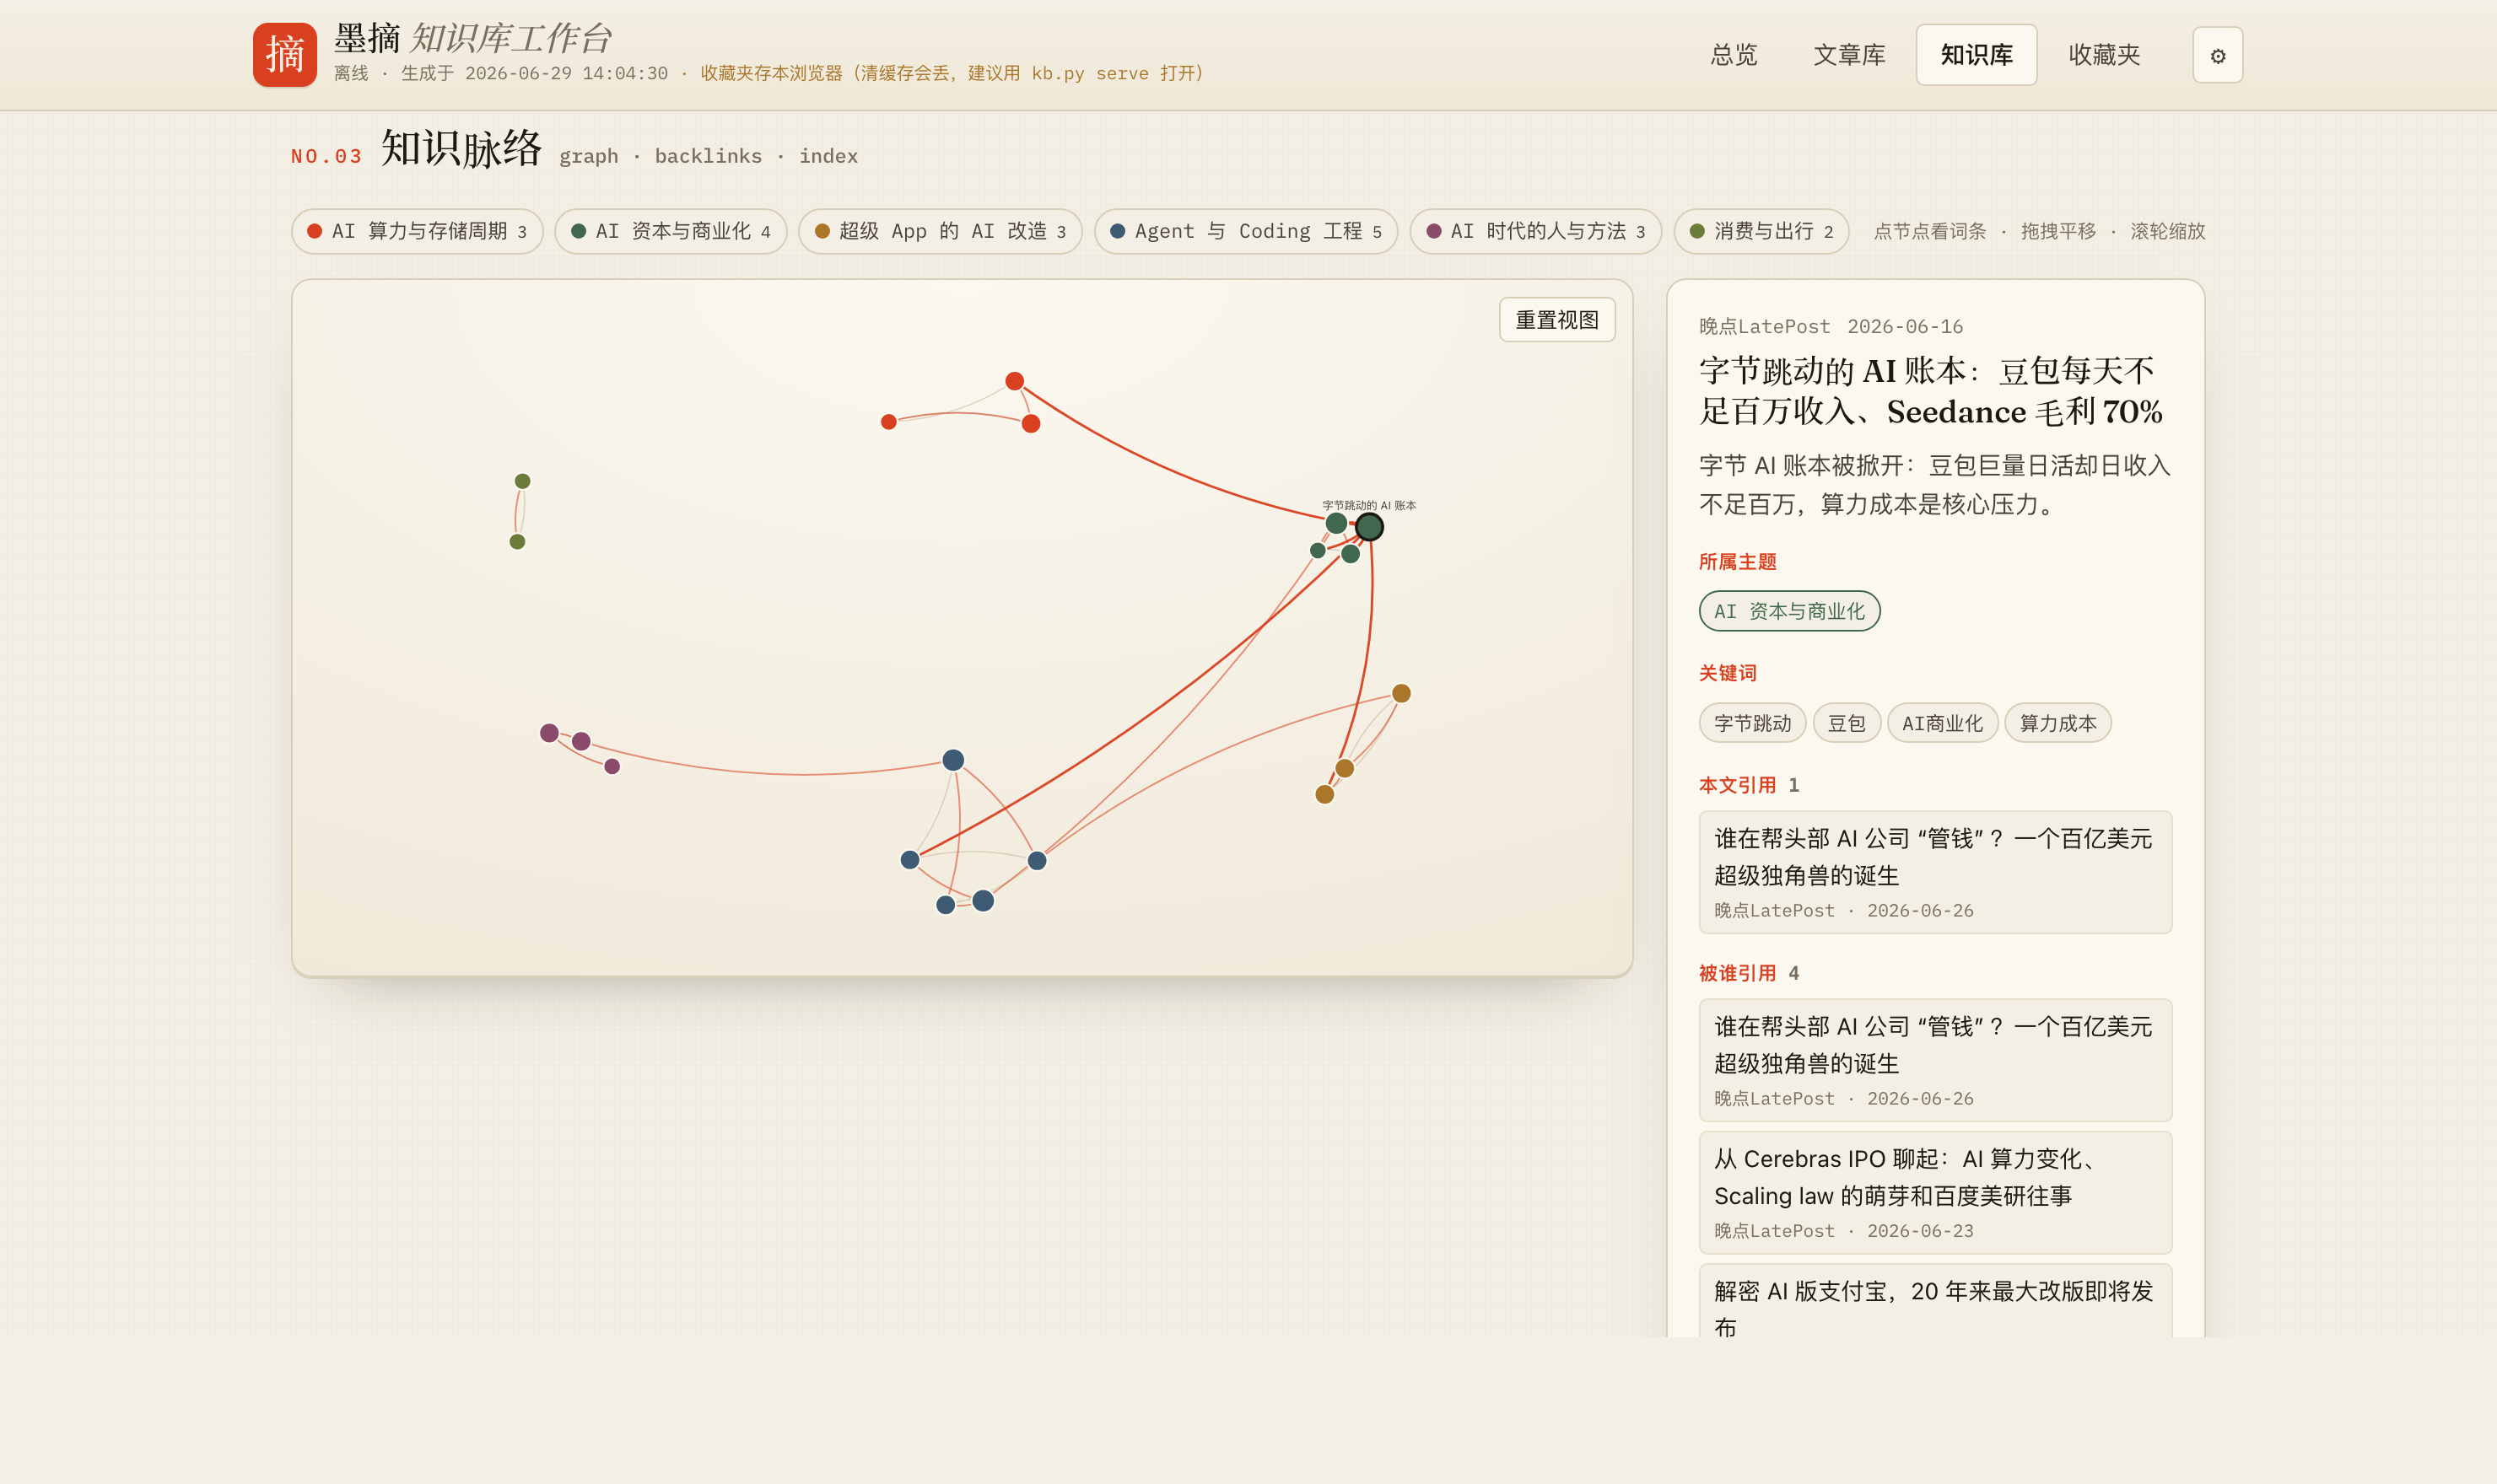Click the 关键词 section label

click(x=1727, y=673)
